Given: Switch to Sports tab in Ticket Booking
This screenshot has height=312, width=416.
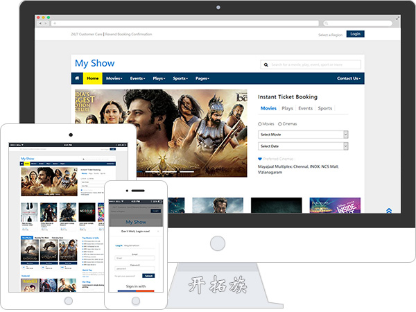Looking at the screenshot, I should tap(325, 108).
